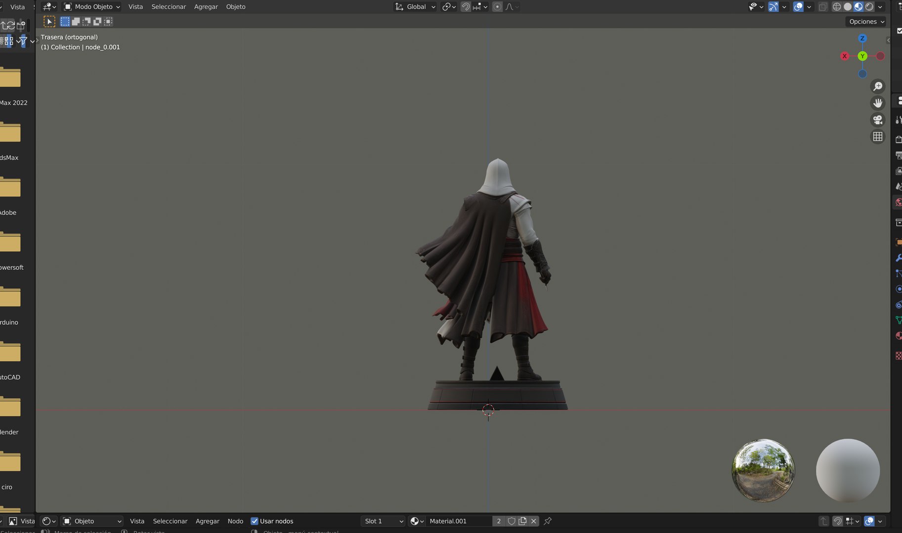This screenshot has height=533, width=902.
Task: Open object visibility and selectability dropdown
Action: [756, 7]
